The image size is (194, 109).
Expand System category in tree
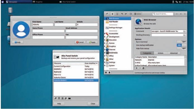[x=105, y=65]
